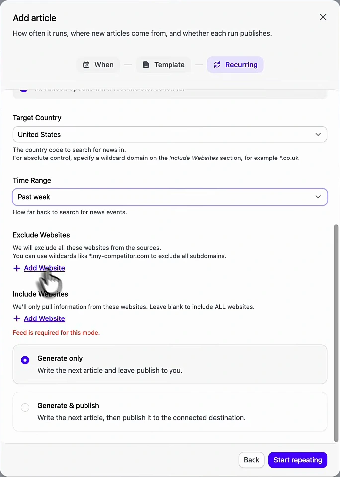The width and height of the screenshot is (340, 477).
Task: Click plus icon under Exclude Websites
Action: (17, 268)
